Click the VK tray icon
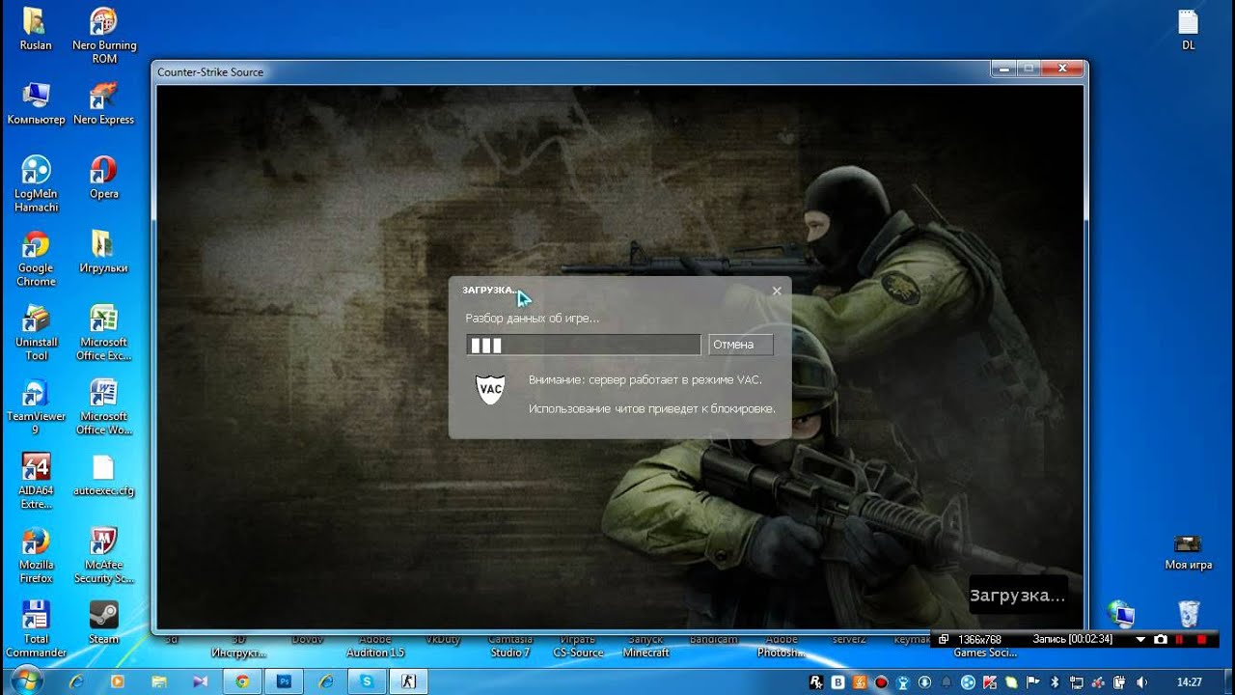The image size is (1235, 695). click(x=838, y=681)
